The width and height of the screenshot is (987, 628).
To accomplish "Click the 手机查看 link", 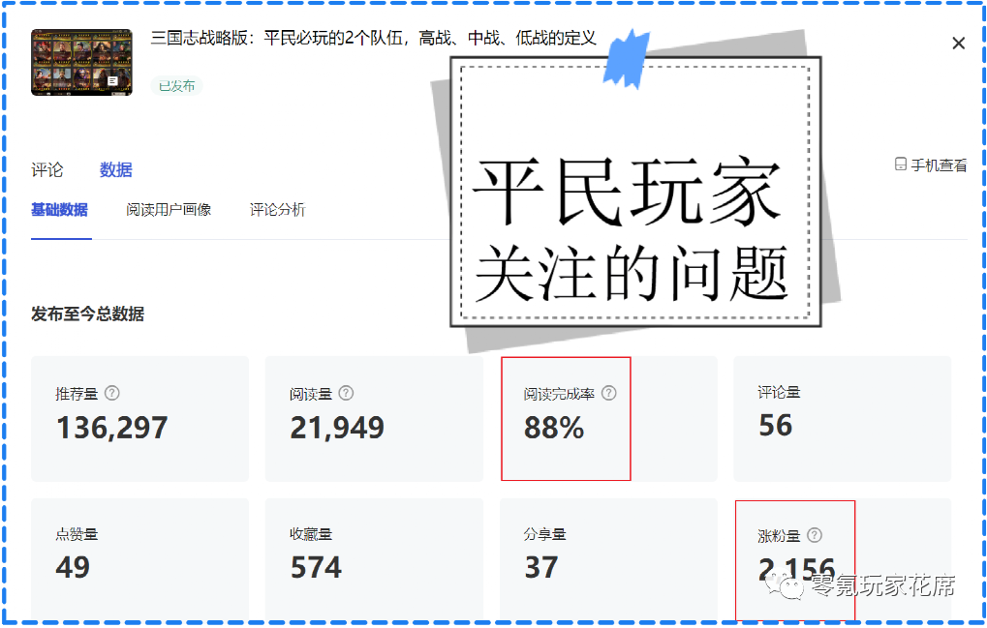I will click(931, 165).
